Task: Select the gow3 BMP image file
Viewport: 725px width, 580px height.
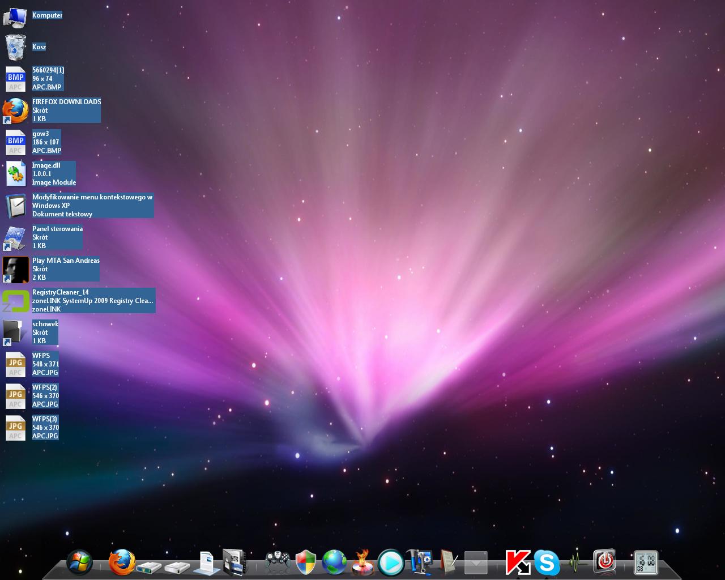Action: (16, 142)
